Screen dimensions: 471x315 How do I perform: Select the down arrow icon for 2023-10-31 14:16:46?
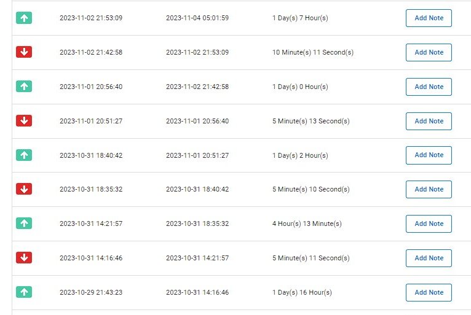[x=24, y=258]
